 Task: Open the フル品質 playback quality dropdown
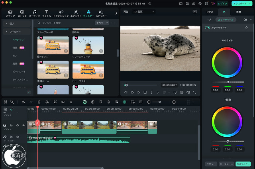point(143,12)
